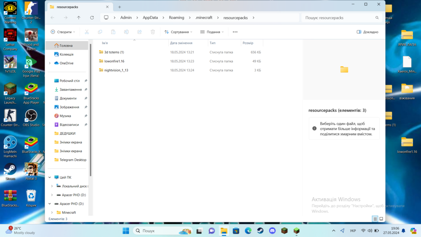Open the Сортування dropdown
The width and height of the screenshot is (421, 237).
178,32
